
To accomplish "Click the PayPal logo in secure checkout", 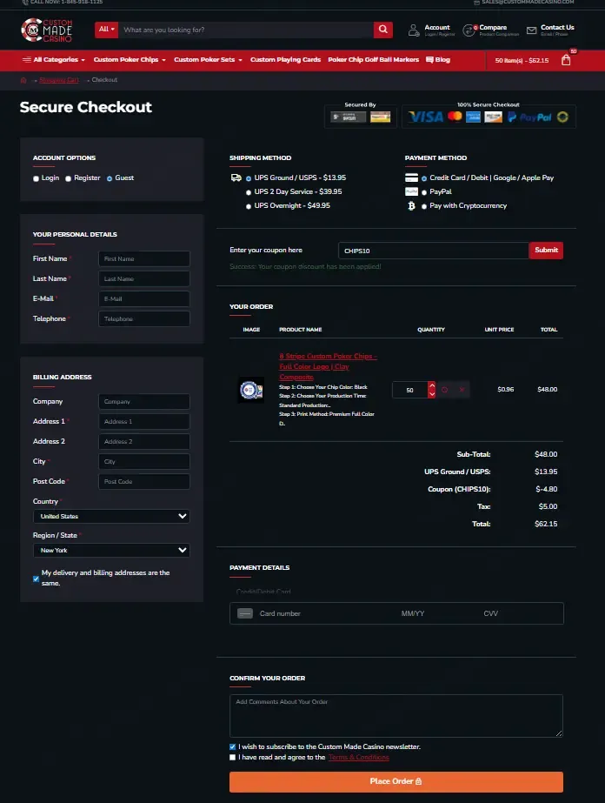I will click(529, 117).
